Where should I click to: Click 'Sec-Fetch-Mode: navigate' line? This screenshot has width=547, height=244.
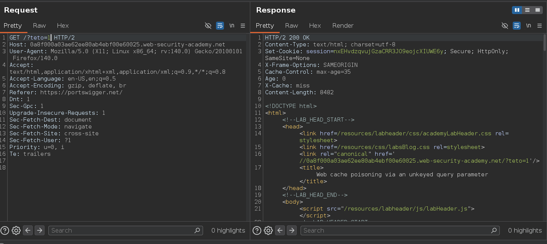51,127
